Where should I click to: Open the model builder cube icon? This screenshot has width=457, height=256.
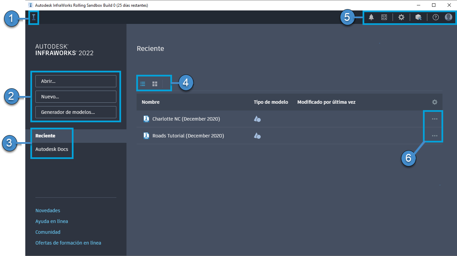tap(419, 17)
